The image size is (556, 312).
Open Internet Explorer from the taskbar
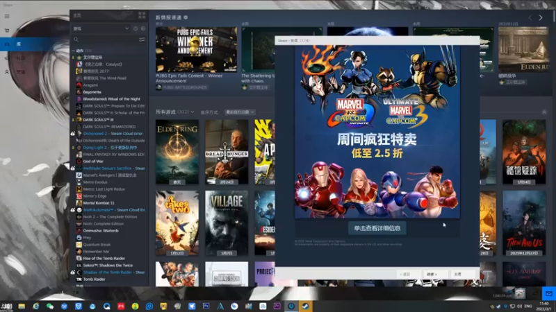point(36,306)
